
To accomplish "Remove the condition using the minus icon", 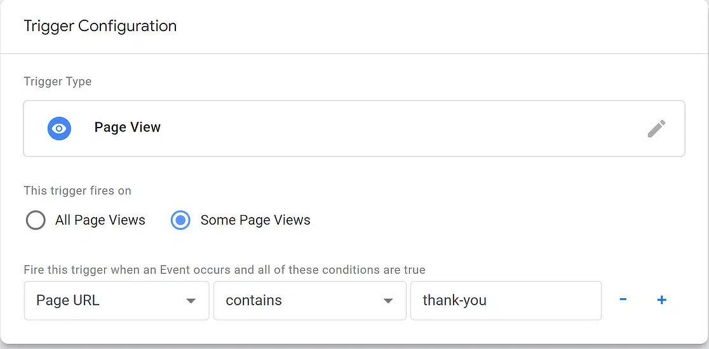I will [x=623, y=300].
